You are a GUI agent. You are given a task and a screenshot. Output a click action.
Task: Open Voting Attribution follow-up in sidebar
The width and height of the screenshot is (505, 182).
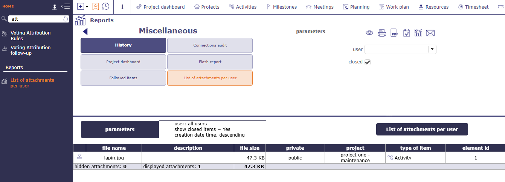click(30, 50)
